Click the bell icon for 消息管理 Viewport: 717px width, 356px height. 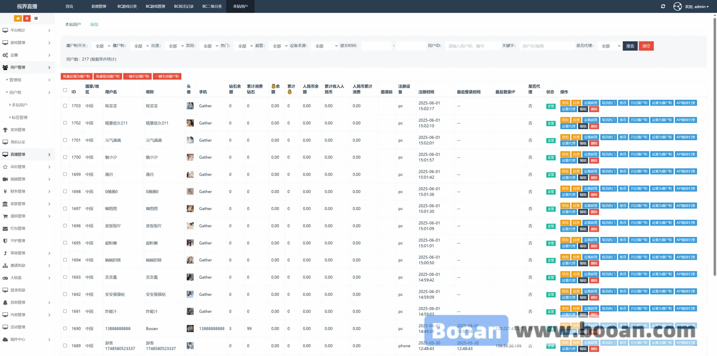tap(5, 302)
